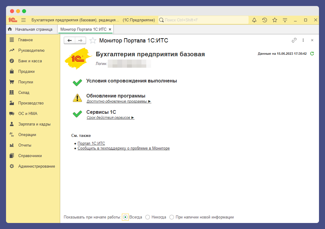Select При наличии новой информации radio option

(172, 217)
